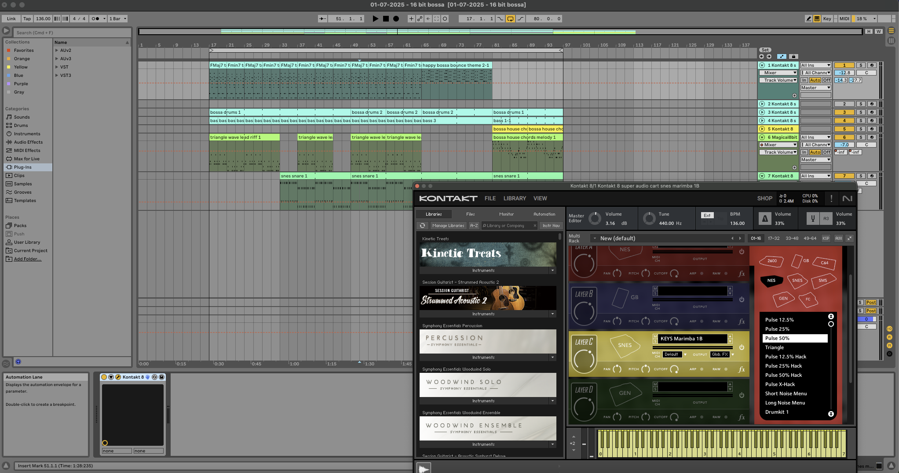Click the Punch-In switch icon
This screenshot has height=473, width=899.
coord(500,19)
